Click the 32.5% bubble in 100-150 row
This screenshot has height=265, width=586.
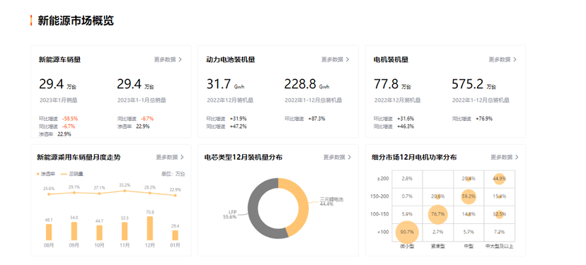[499, 214]
